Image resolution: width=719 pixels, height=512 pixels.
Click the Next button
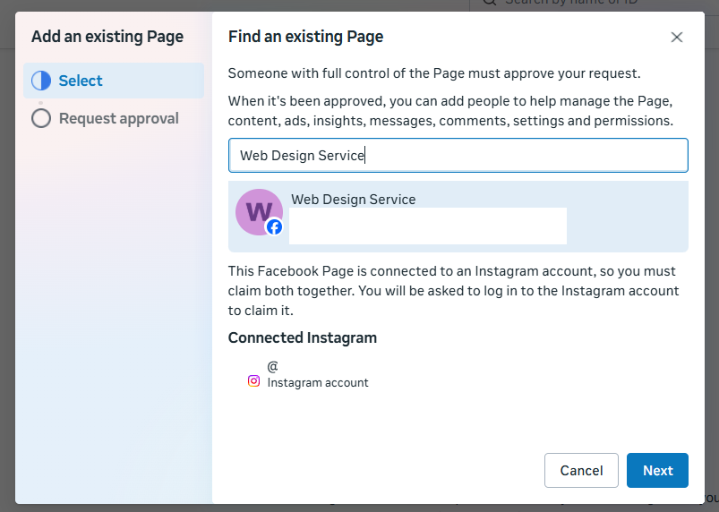(x=657, y=470)
